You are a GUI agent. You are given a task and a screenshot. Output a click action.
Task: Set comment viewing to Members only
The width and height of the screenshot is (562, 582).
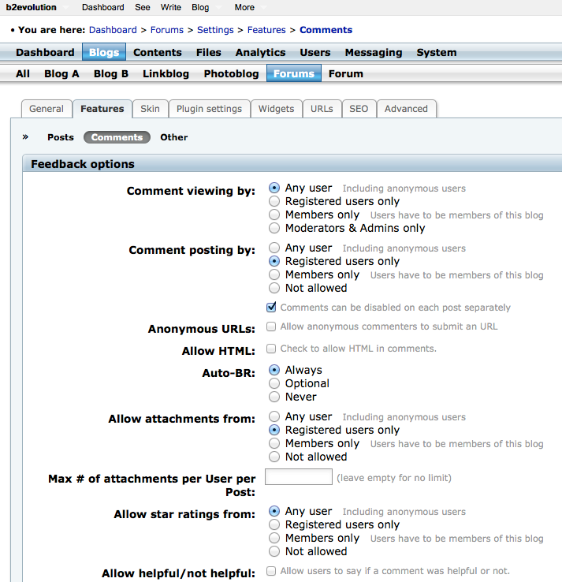point(274,215)
